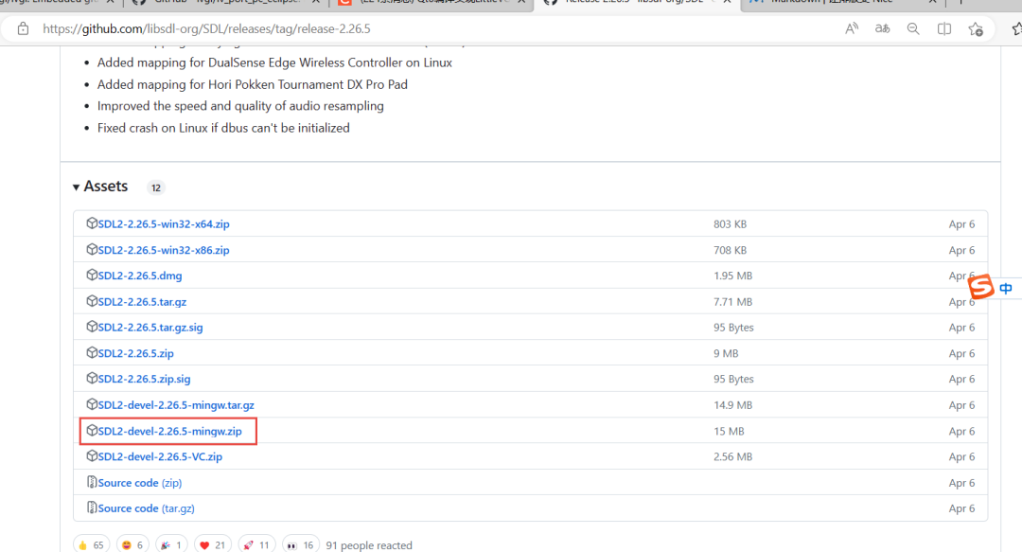The image size is (1022, 552).
Task: Click the '15 MB' file size
Action: pyautogui.click(x=729, y=431)
